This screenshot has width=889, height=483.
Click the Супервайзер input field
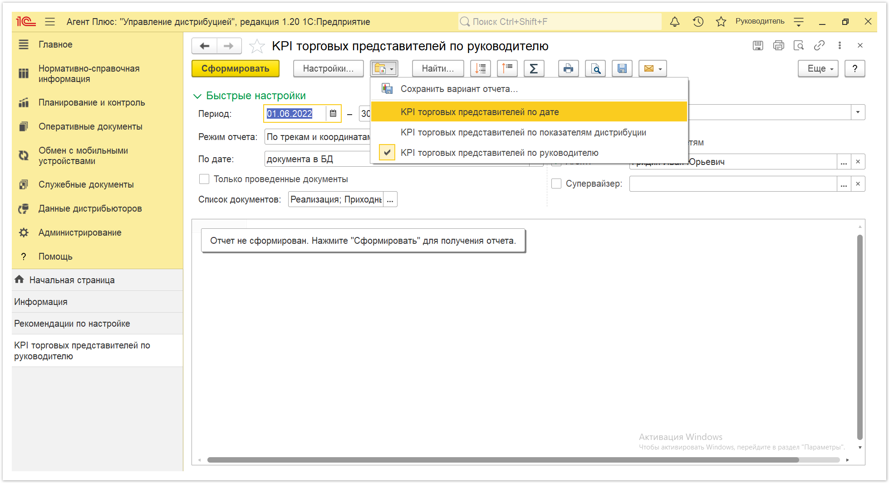pyautogui.click(x=733, y=184)
